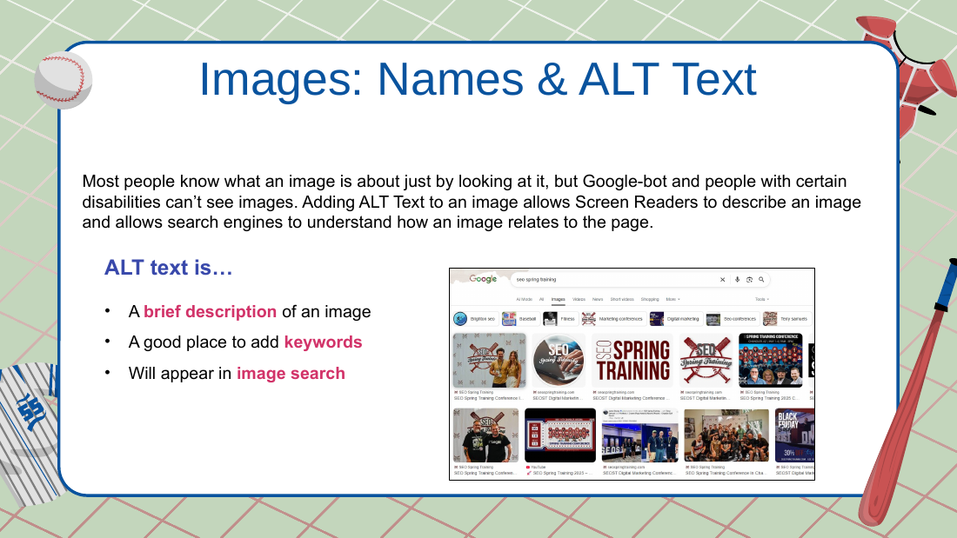Click the 'SEO Spring Training 2025 –' YouTube caption
Image resolution: width=957 pixels, height=538 pixels.
(560, 473)
